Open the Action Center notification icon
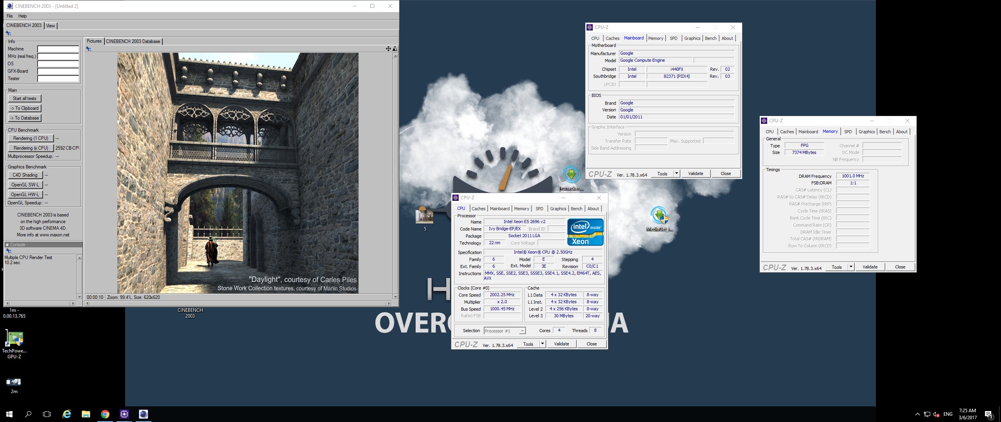Viewport: 1001px width, 422px height. [x=989, y=414]
